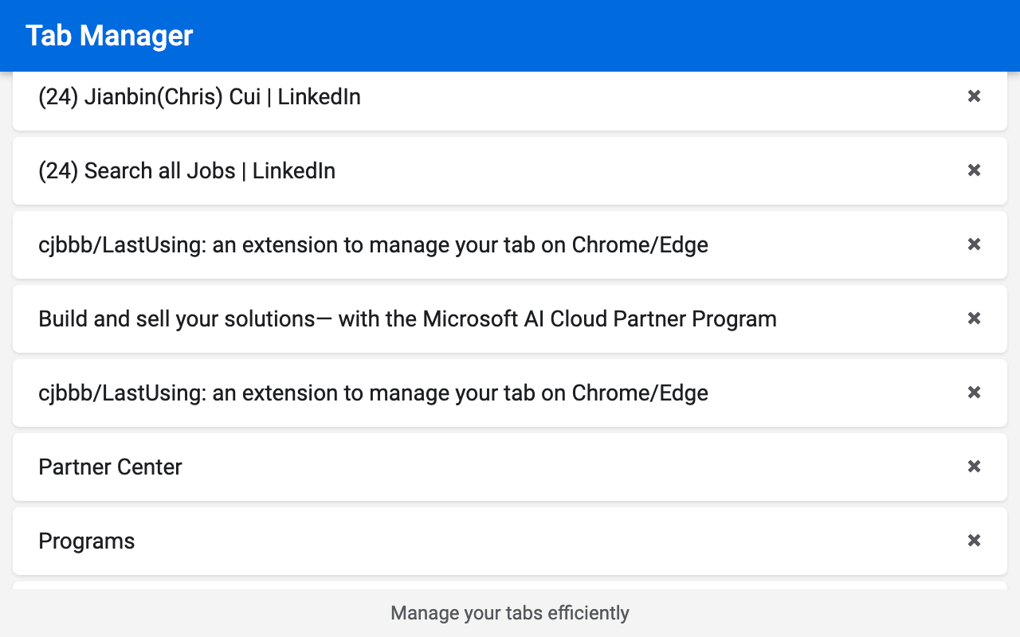The width and height of the screenshot is (1020, 637).
Task: Go to the Partner Center tab
Action: pyautogui.click(x=110, y=467)
